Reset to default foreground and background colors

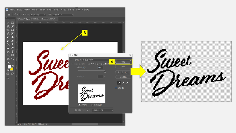(8, 70)
